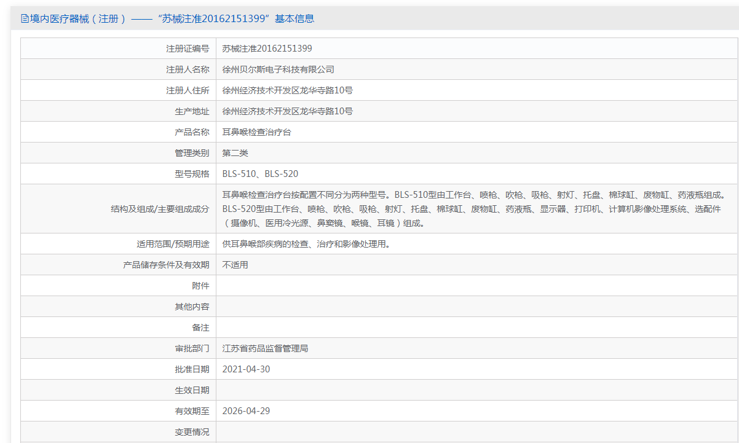Image resolution: width=739 pixels, height=443 pixels.
Task: Select the 备注 label cell
Action: 118,327
